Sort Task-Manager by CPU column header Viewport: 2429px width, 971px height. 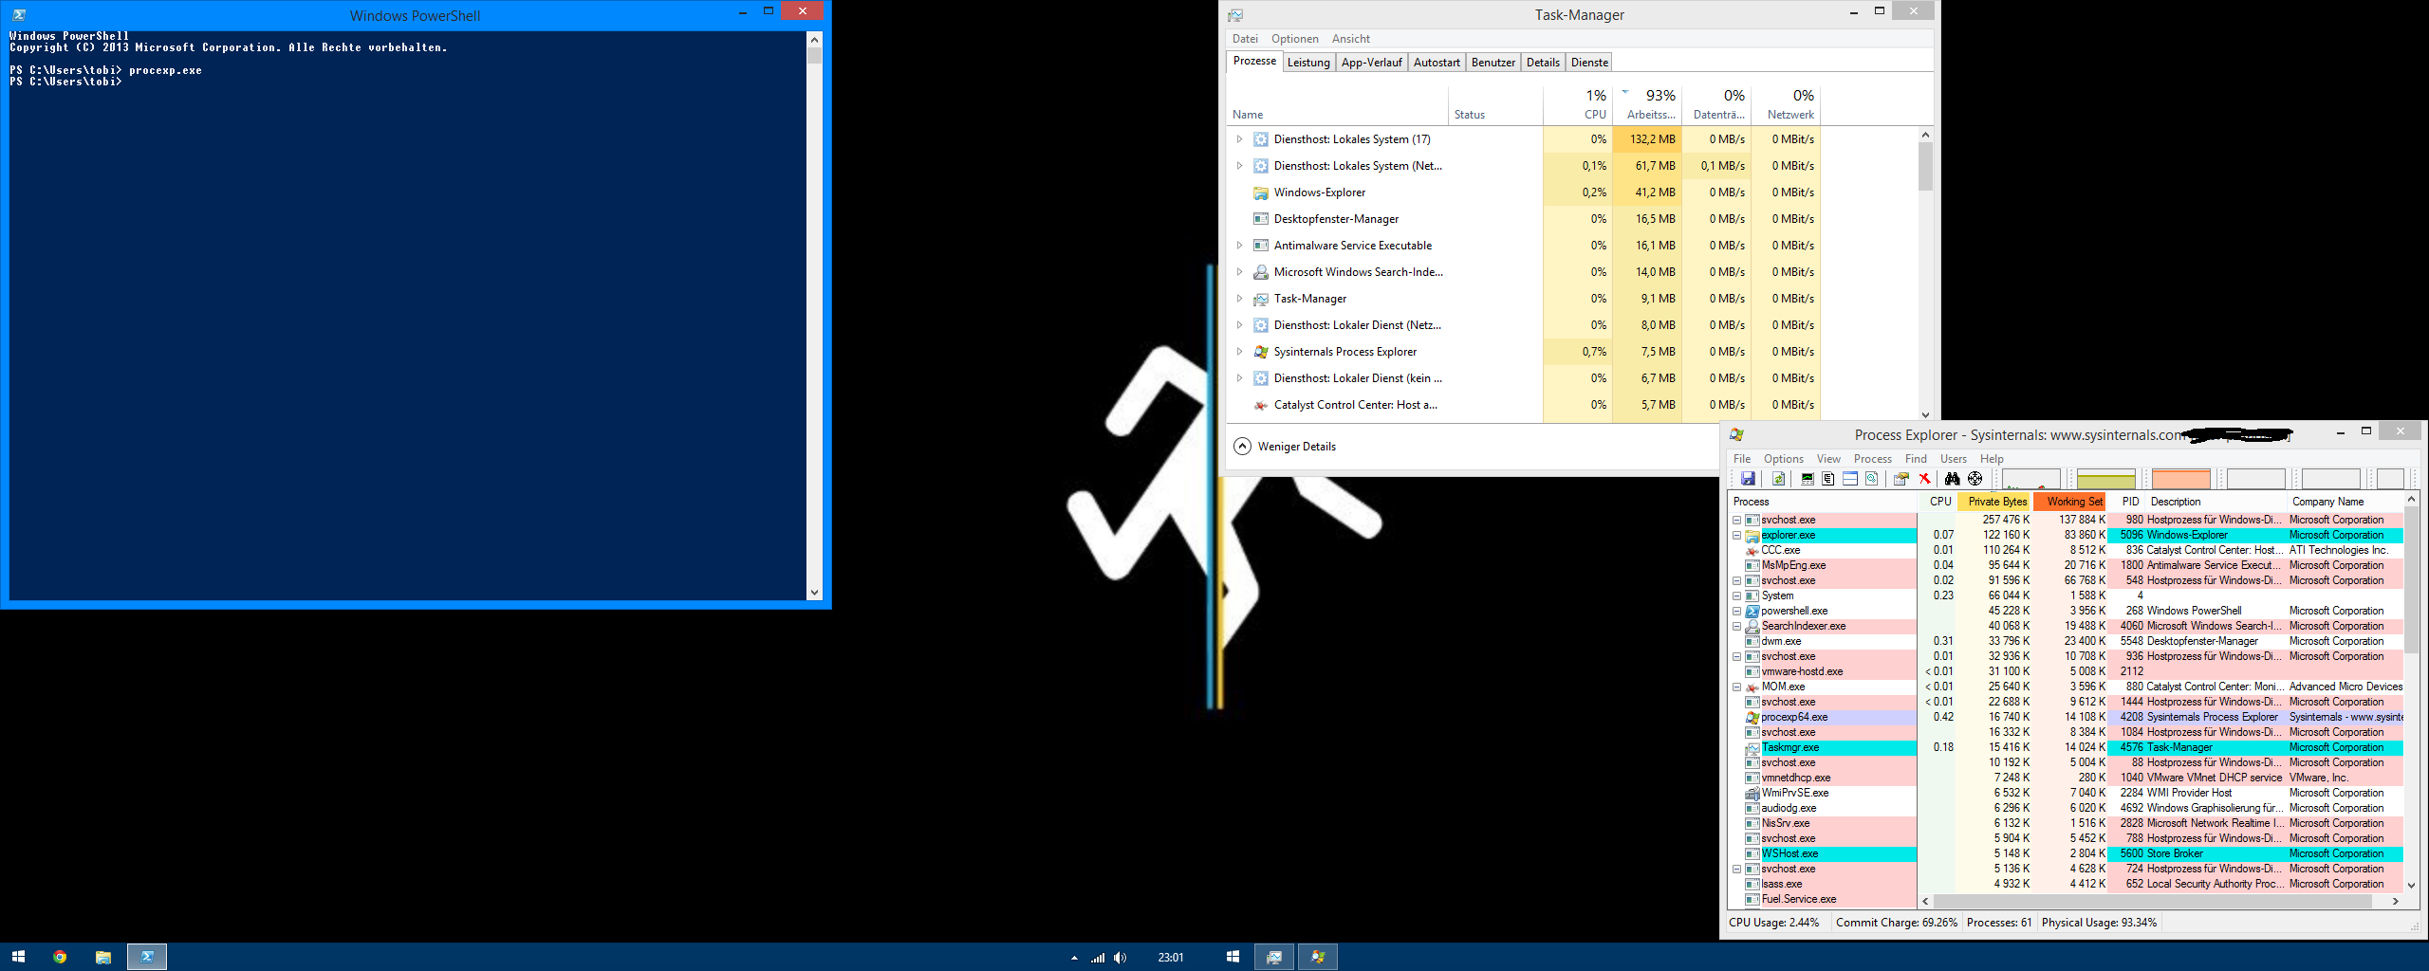point(1578,104)
